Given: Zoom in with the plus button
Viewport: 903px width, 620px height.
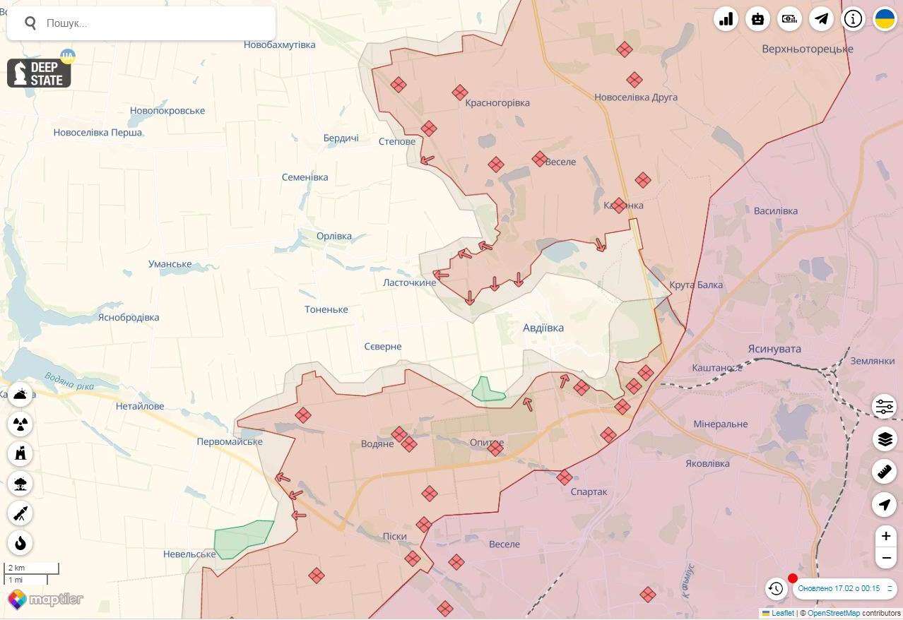Looking at the screenshot, I should (885, 536).
